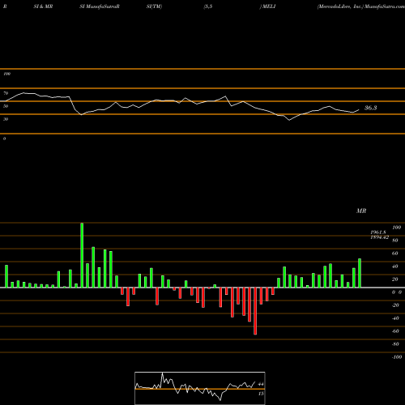Click the MR axis label -100
The image size is (405, 405).
pos(397,357)
